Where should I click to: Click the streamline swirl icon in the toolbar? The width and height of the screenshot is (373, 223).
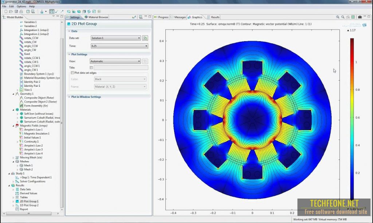[89, 11]
